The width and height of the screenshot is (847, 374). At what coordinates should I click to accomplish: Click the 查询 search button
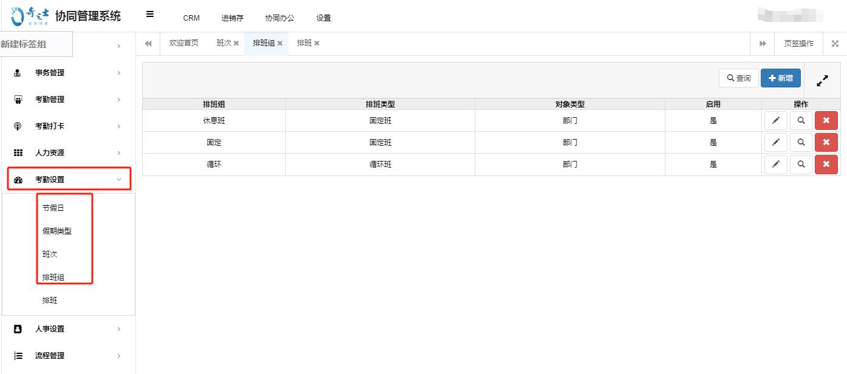pyautogui.click(x=738, y=78)
